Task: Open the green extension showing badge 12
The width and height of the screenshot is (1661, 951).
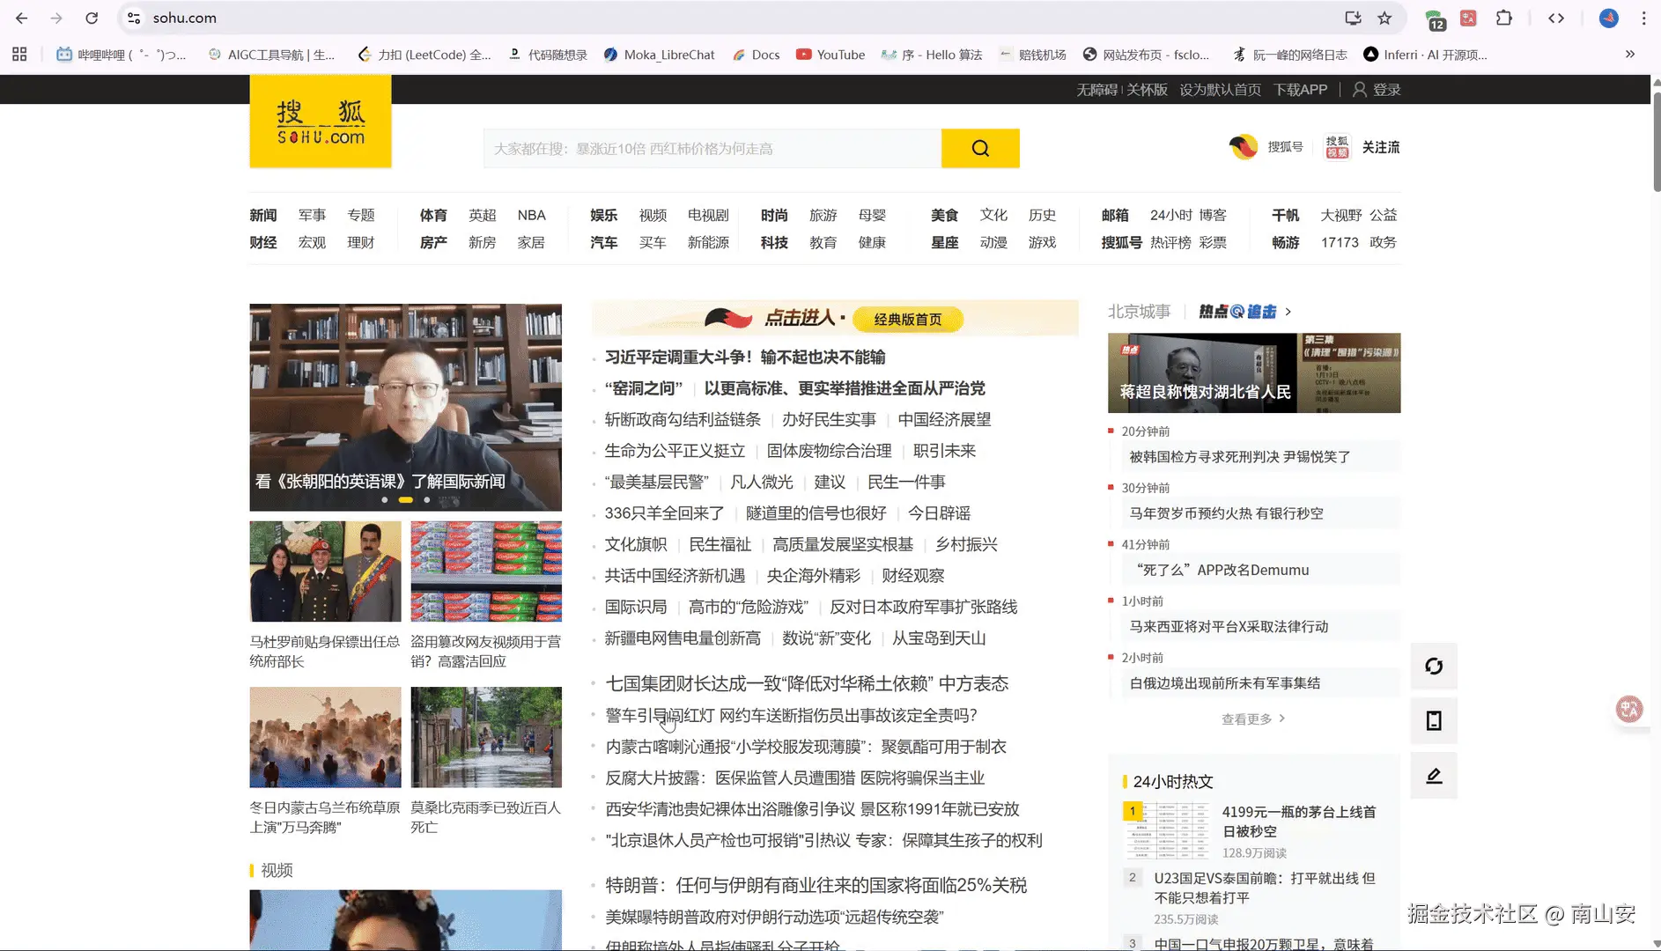Action: 1435,18
